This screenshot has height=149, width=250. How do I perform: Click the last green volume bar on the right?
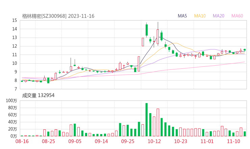(x=245, y=134)
